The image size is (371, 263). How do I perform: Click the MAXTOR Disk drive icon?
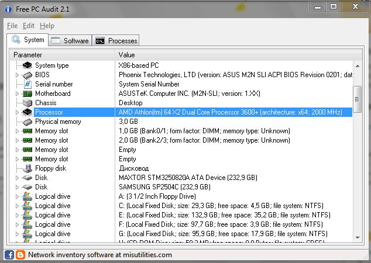tap(27, 178)
